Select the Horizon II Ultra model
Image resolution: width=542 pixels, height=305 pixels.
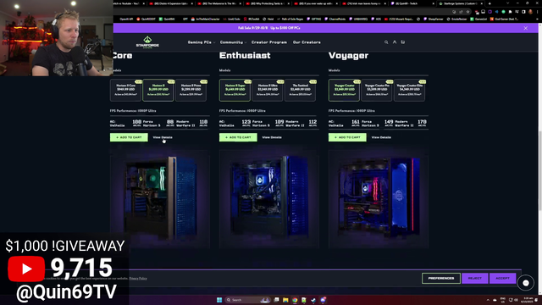coord(268,90)
